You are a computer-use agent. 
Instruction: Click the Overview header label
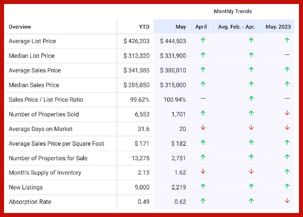point(20,27)
